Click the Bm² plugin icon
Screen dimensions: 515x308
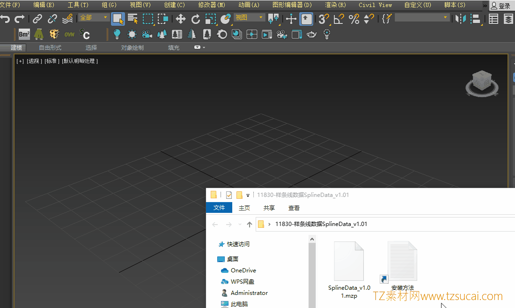pos(24,34)
